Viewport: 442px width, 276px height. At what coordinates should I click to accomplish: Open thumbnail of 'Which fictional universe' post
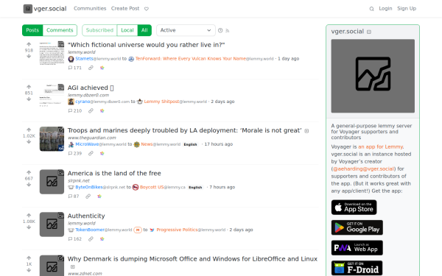[52, 53]
